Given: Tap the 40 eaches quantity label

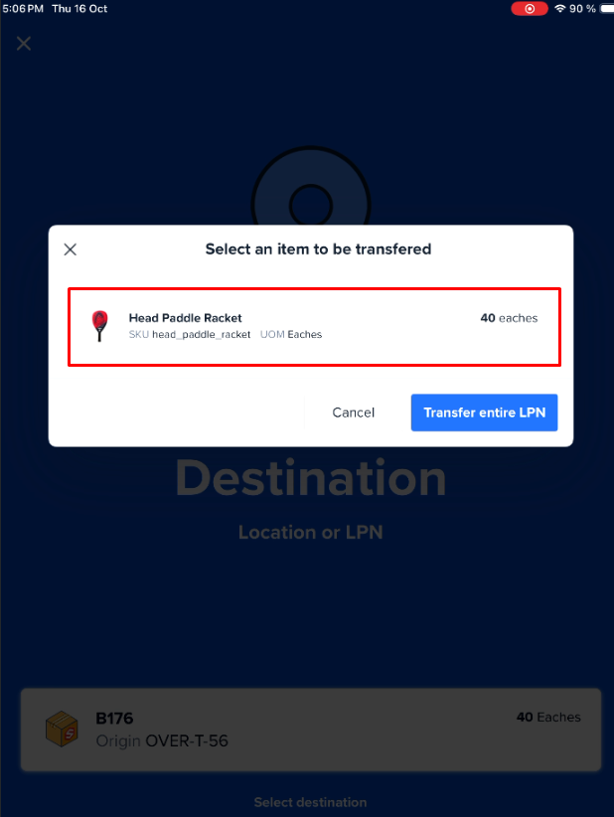Looking at the screenshot, I should pyautogui.click(x=509, y=318).
